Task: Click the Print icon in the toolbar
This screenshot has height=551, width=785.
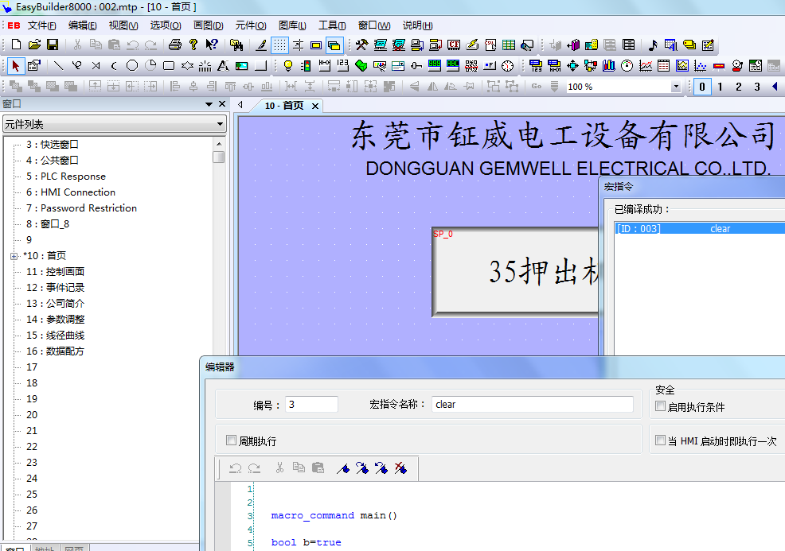Action: click(x=174, y=45)
